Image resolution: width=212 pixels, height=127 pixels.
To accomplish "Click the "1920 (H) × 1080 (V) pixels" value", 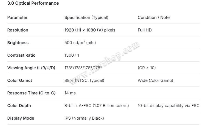I will [x=90, y=30].
